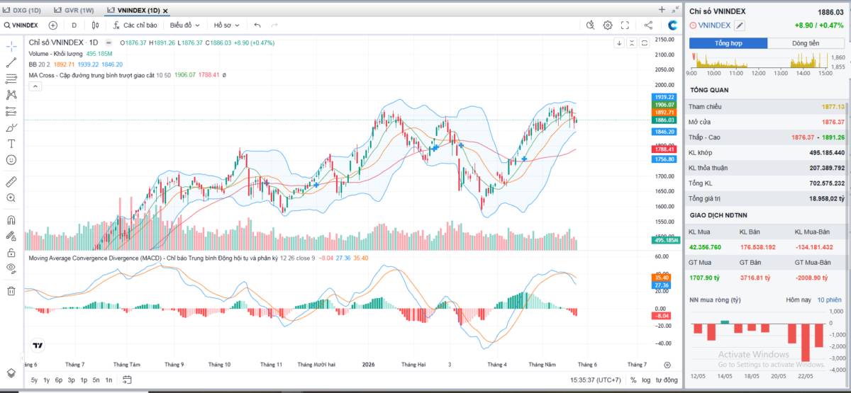The image size is (851, 393).
Task: Set range to 5n
Action: point(96,380)
